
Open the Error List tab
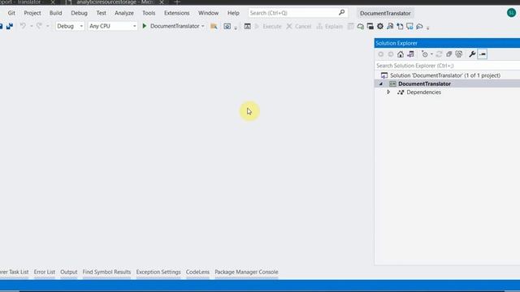(x=44, y=272)
